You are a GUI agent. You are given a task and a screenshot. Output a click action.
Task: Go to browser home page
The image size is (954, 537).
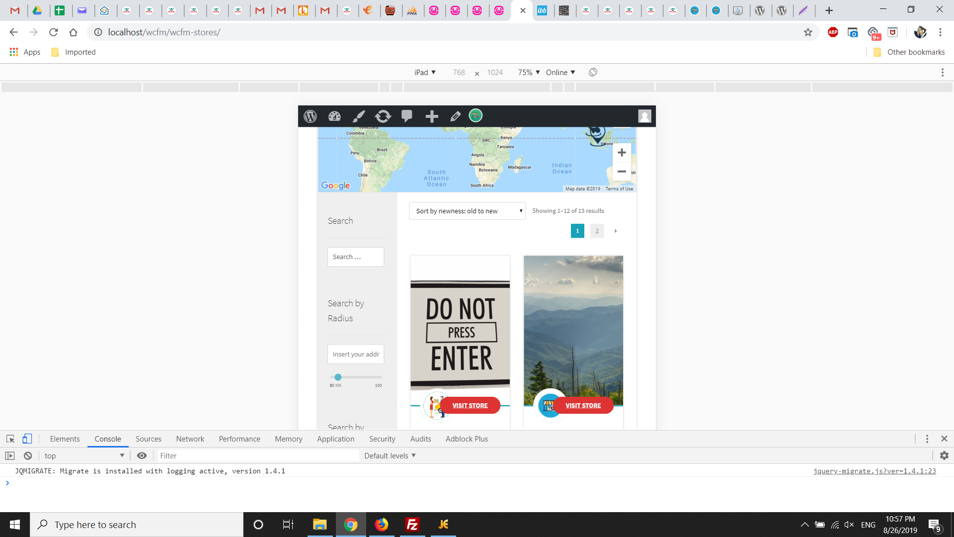(x=74, y=32)
